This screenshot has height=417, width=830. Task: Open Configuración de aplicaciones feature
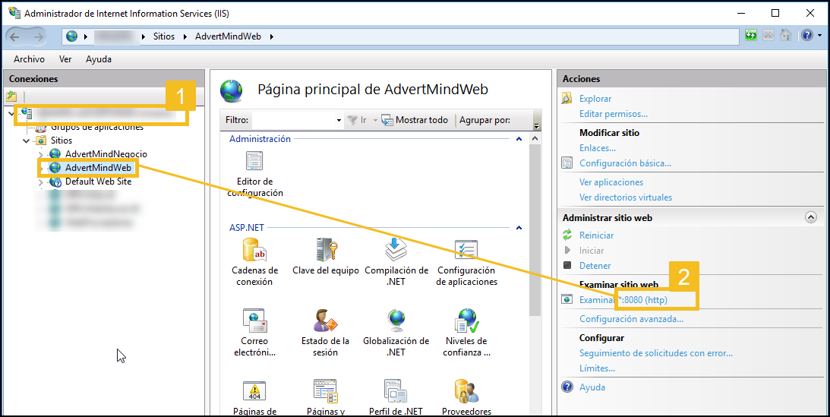[x=467, y=262]
